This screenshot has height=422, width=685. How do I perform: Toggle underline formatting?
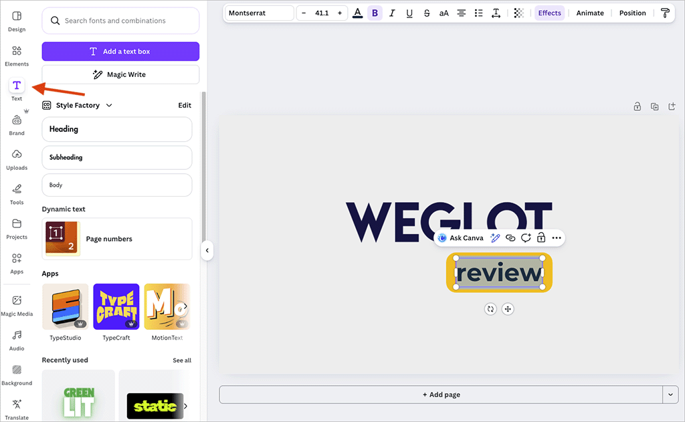pyautogui.click(x=409, y=13)
